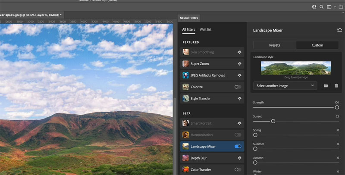This screenshot has height=175, width=345.
Task: Open the Photoshop search magnifier icon
Action: tap(321, 7)
